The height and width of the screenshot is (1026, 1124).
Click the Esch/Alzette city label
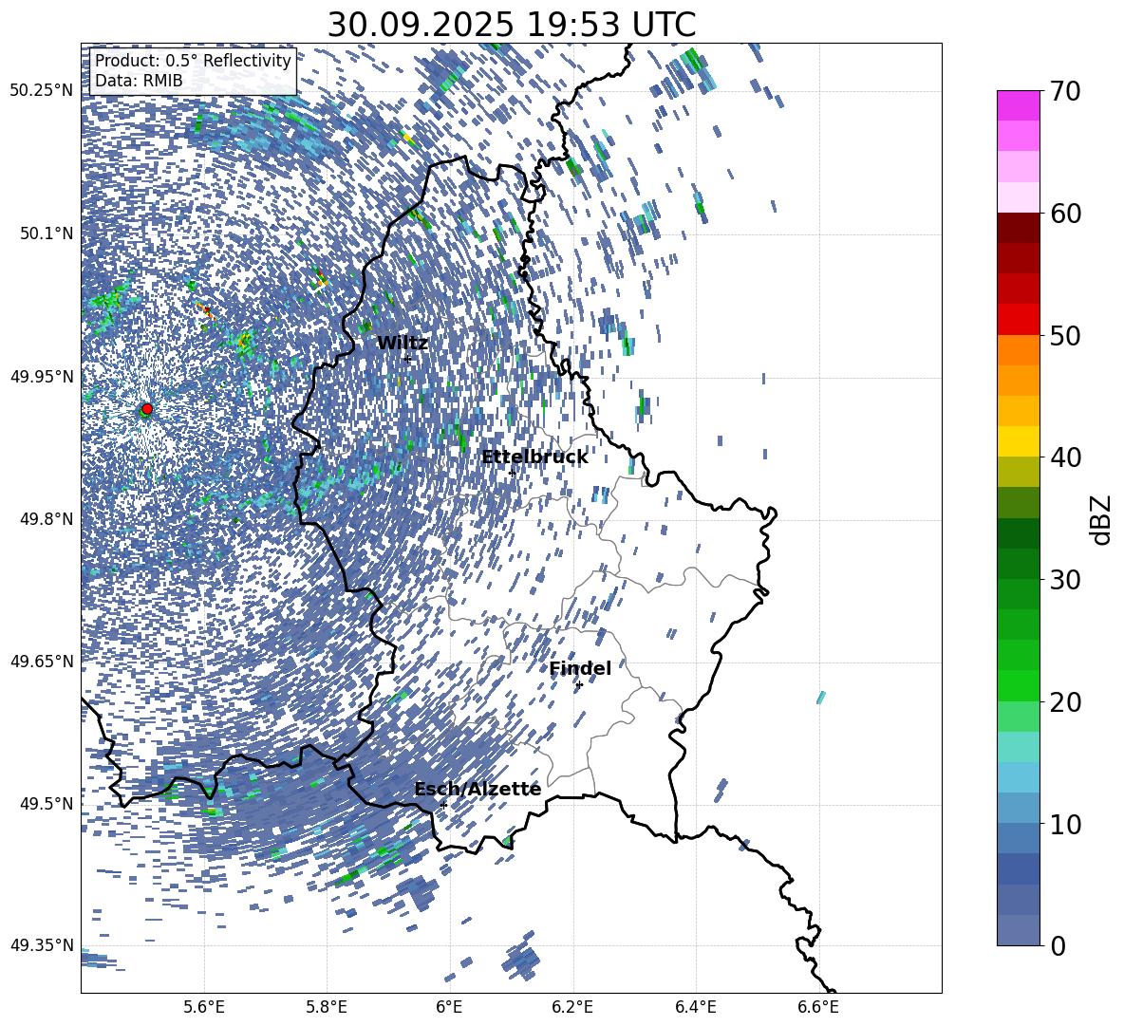pos(478,789)
